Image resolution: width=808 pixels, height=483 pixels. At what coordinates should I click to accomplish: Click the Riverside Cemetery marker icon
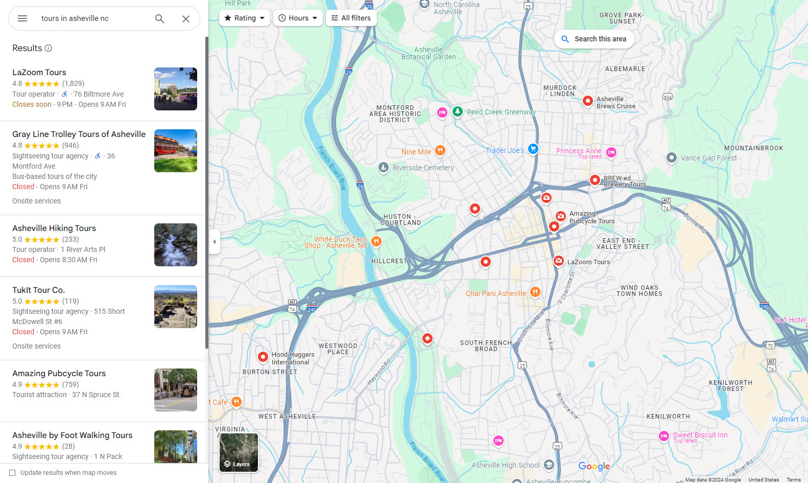point(384,167)
